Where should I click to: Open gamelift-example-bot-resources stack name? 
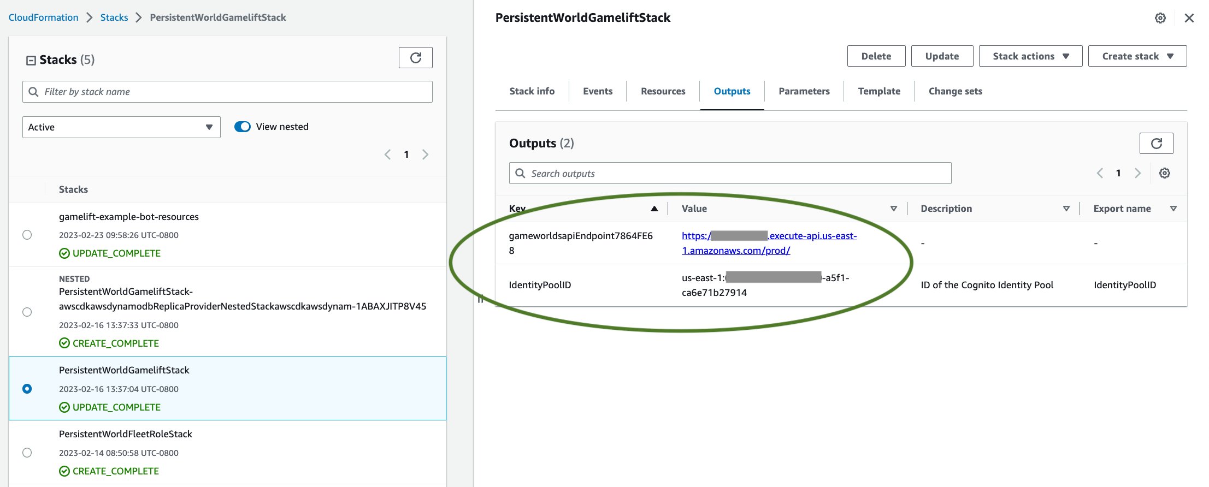(129, 217)
